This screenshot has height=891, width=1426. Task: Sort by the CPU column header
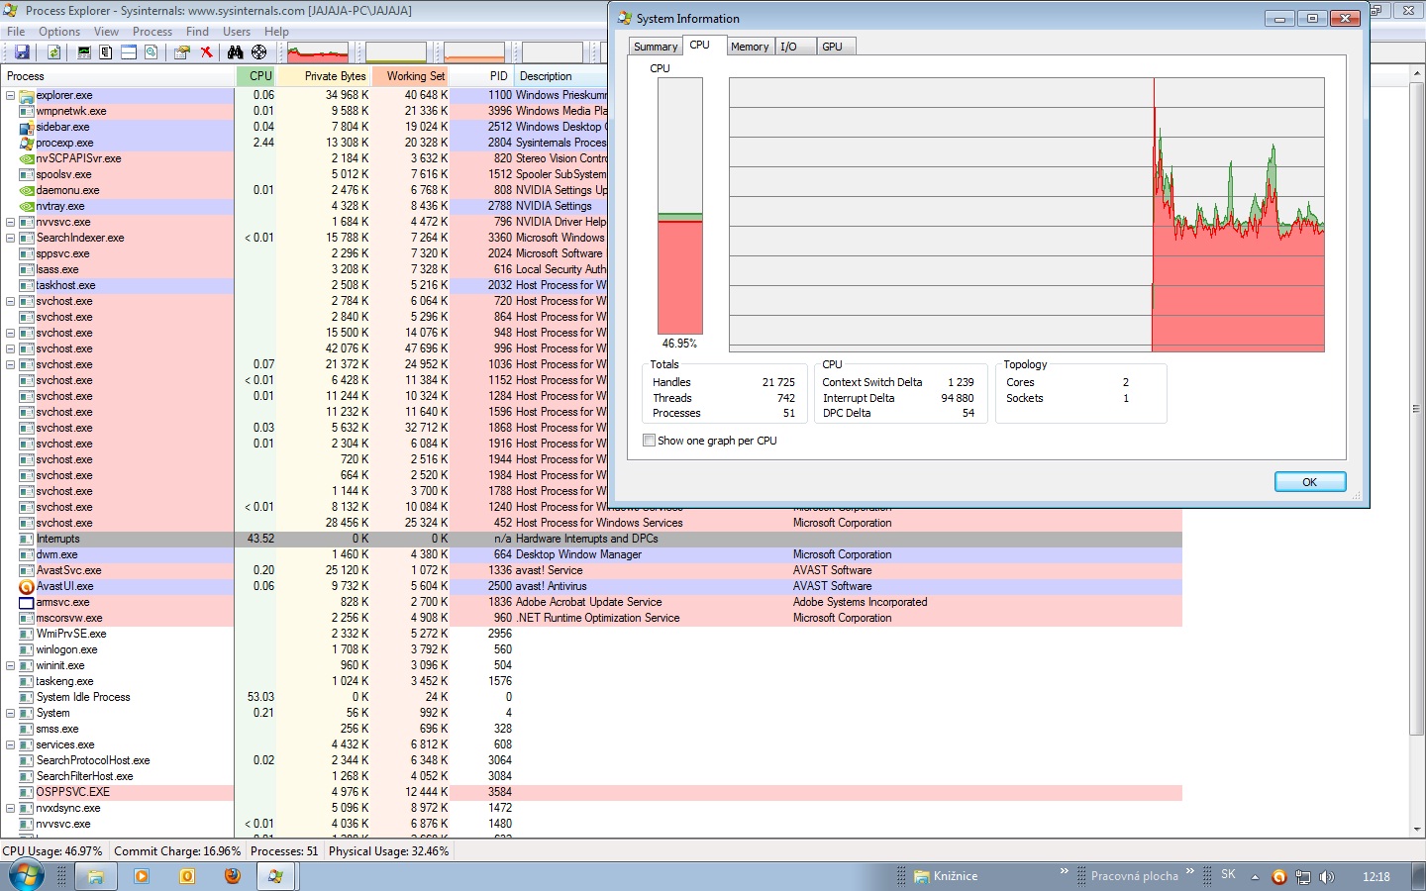click(256, 76)
